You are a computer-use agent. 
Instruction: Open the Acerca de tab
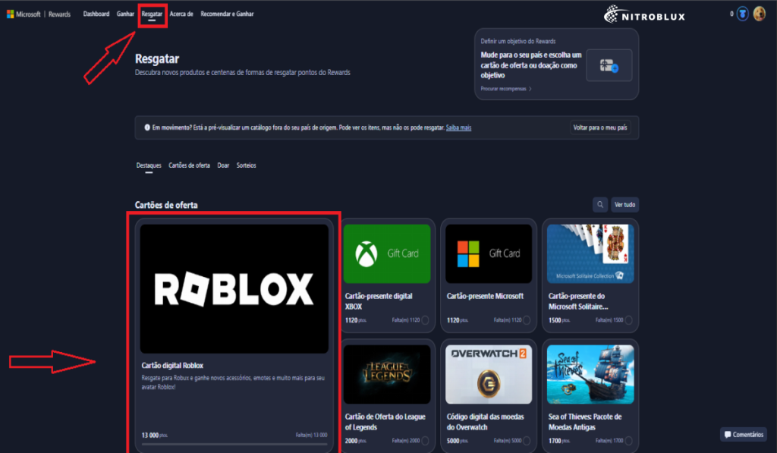(x=181, y=14)
